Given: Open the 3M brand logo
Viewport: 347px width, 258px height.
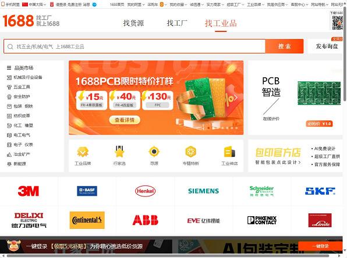Looking at the screenshot, I should tap(29, 191).
